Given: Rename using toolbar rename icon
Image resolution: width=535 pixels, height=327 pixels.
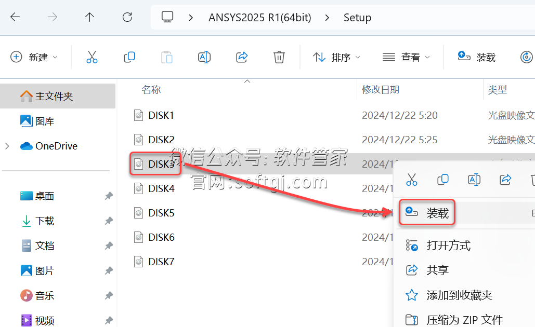Looking at the screenshot, I should click(x=204, y=57).
